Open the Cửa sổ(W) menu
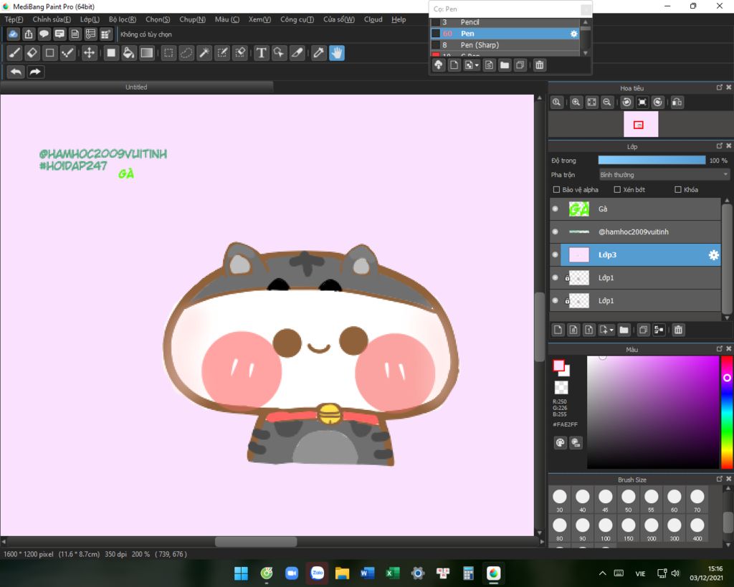The width and height of the screenshot is (734, 587). (339, 19)
